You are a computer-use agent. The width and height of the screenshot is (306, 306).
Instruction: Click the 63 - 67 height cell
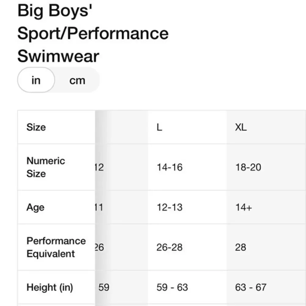[251, 287]
